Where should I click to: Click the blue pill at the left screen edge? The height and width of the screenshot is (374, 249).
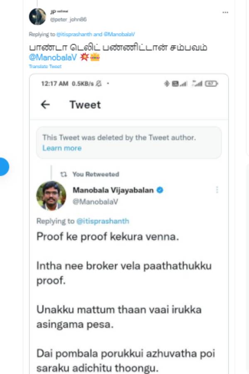pos(3,166)
